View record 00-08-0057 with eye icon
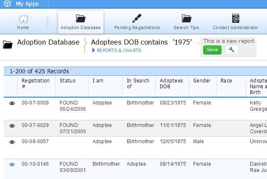The height and width of the screenshot is (179, 267). [x=12, y=142]
